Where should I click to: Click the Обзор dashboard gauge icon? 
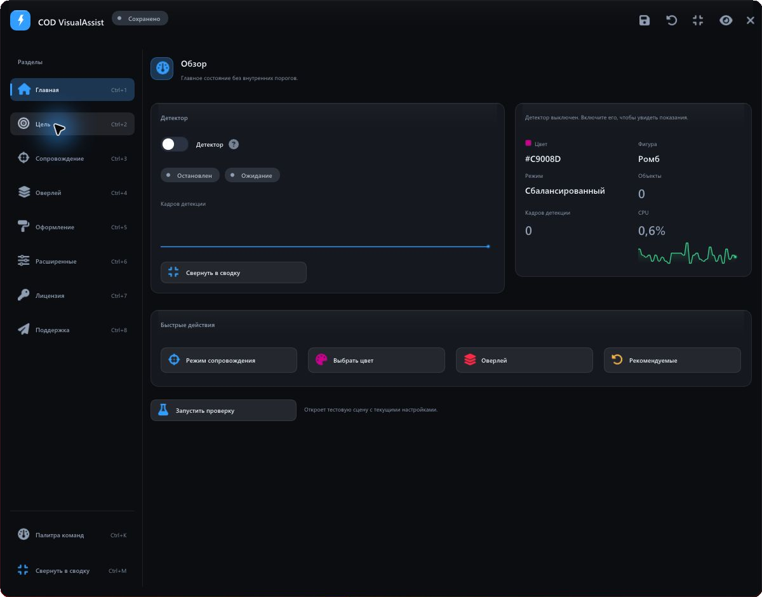click(x=162, y=68)
